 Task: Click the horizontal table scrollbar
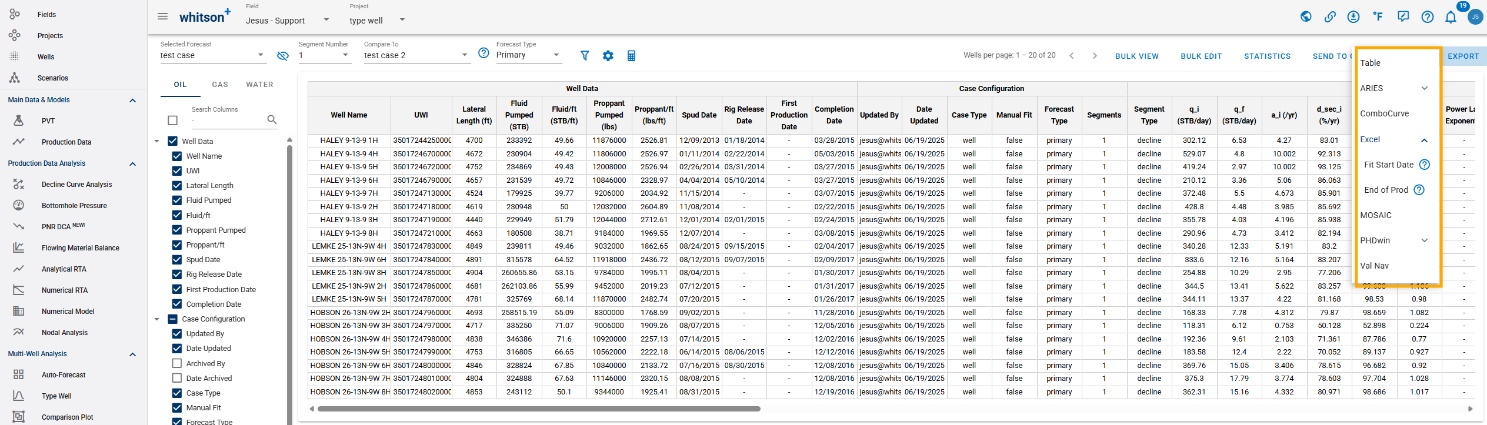pyautogui.click(x=539, y=409)
